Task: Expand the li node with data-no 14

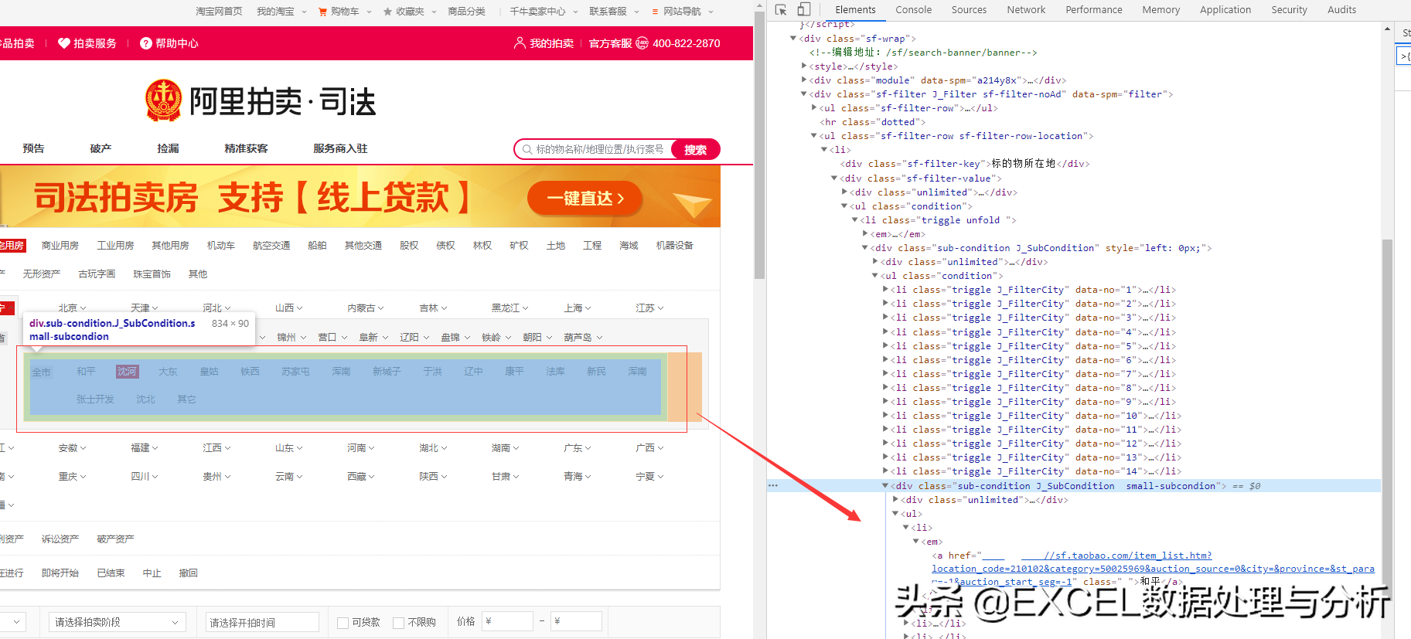Action: (x=885, y=471)
